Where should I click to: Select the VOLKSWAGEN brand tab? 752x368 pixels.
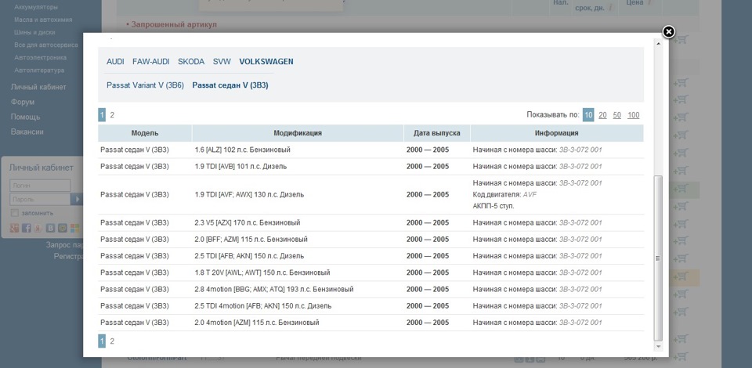(266, 61)
